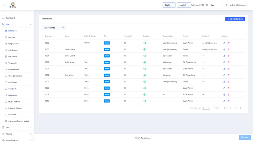The image size is (253, 142).
Task: Edit extension 1008
Action: pos(224,88)
